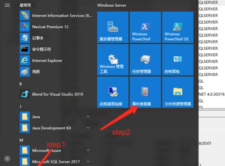
Task: Open the Windows PowerShell ISE tile
Action: 178,27
